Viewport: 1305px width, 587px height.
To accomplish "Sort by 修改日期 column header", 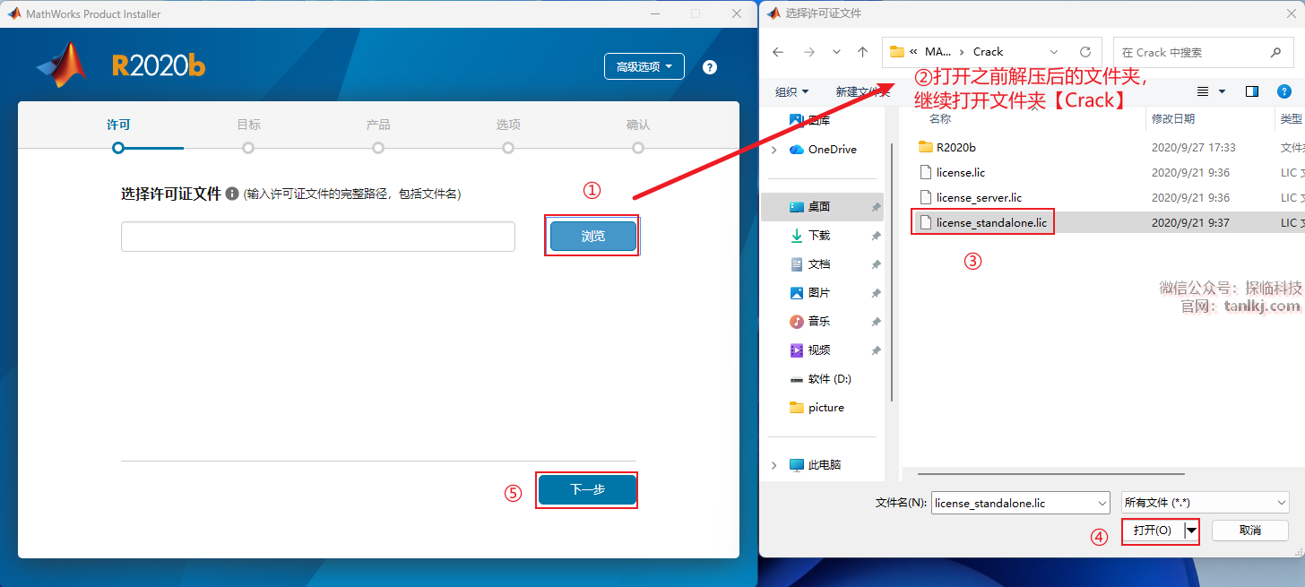I will [1172, 118].
